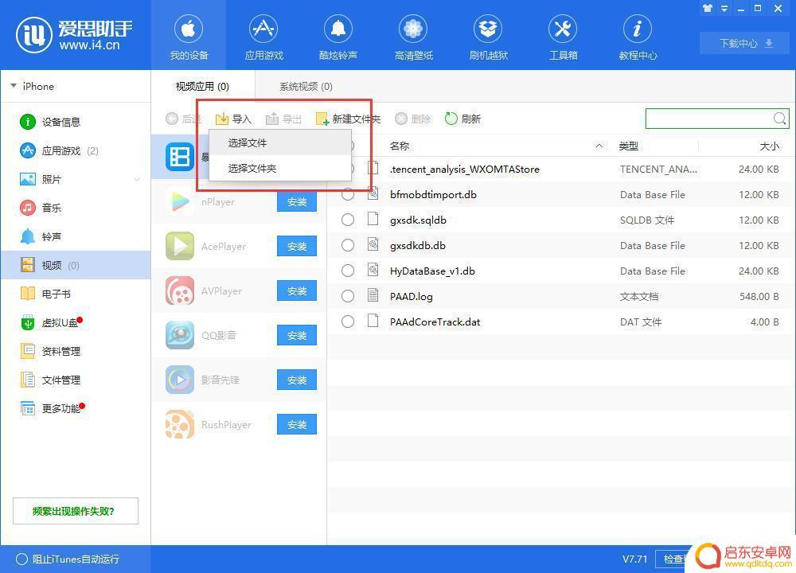796x573 pixels.
Task: Click the skin (shirt) icon in title bar
Action: point(707,8)
